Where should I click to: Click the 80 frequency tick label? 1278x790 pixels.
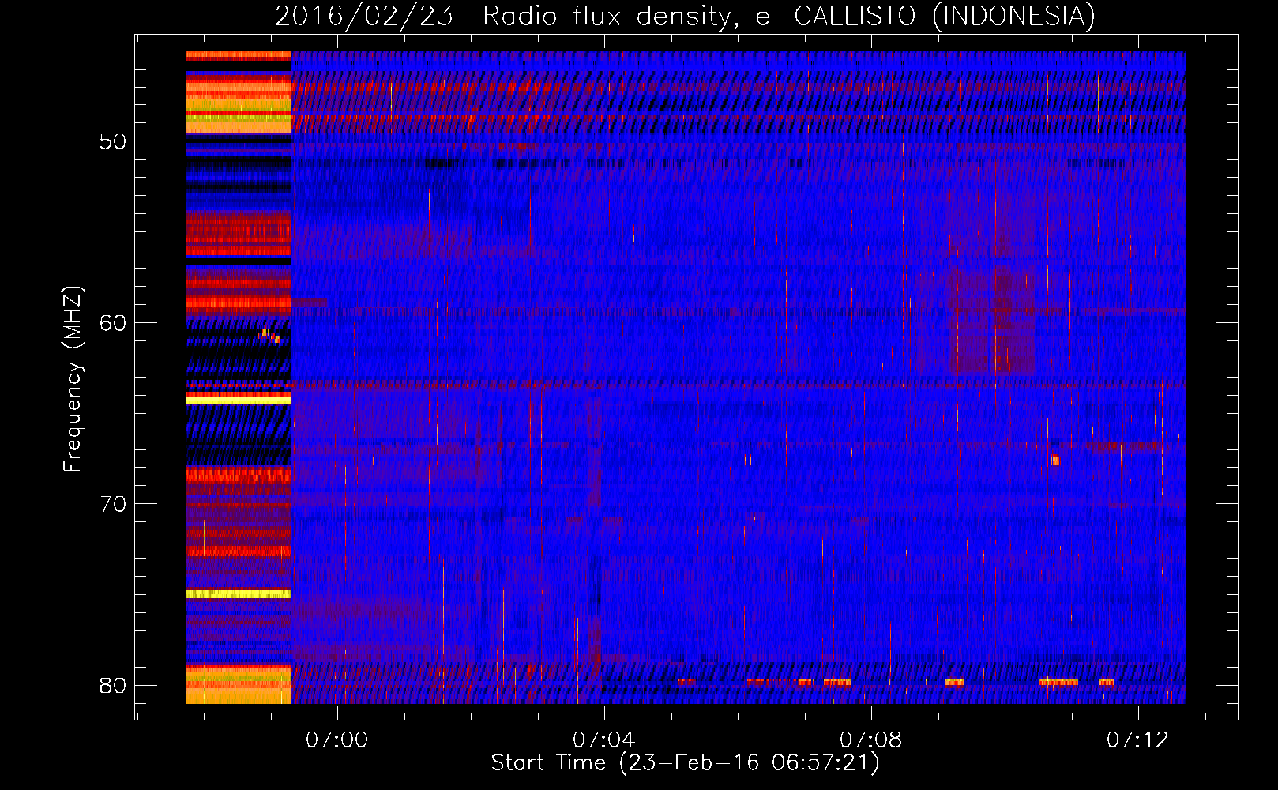[113, 685]
